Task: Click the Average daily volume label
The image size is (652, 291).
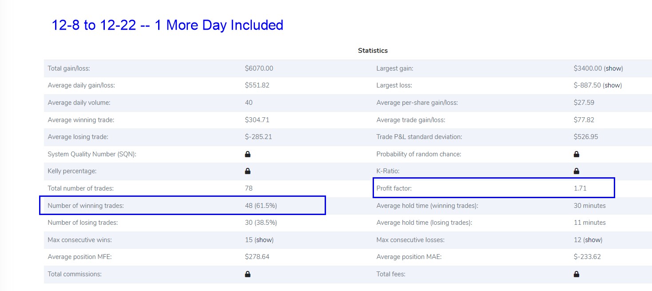Action: point(79,103)
